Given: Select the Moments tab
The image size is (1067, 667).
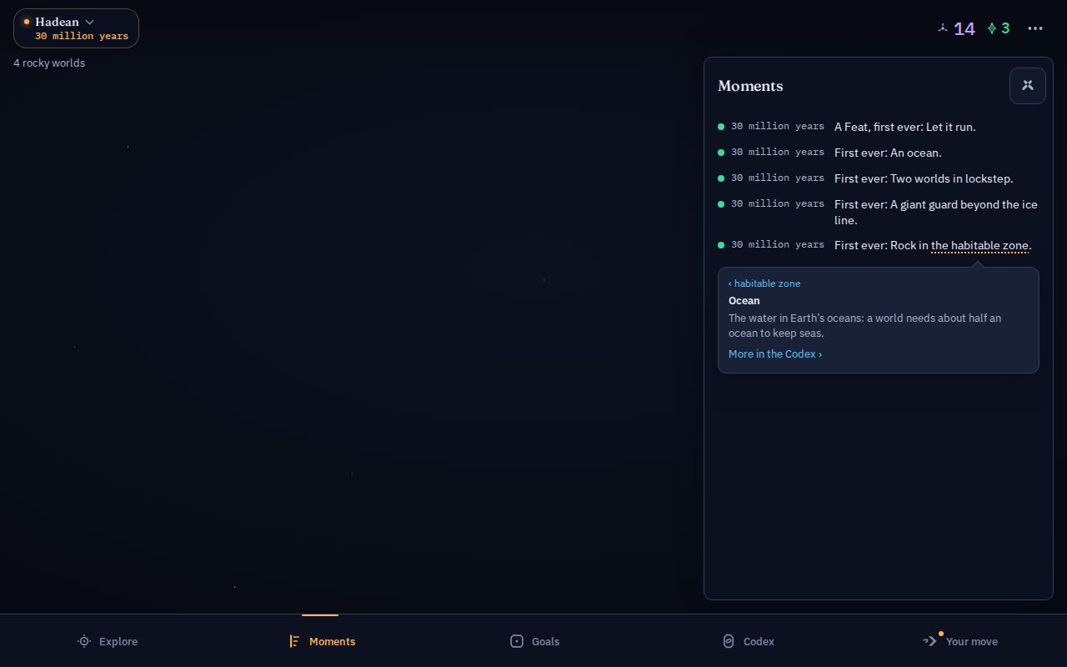Looking at the screenshot, I should pyautogui.click(x=320, y=641).
